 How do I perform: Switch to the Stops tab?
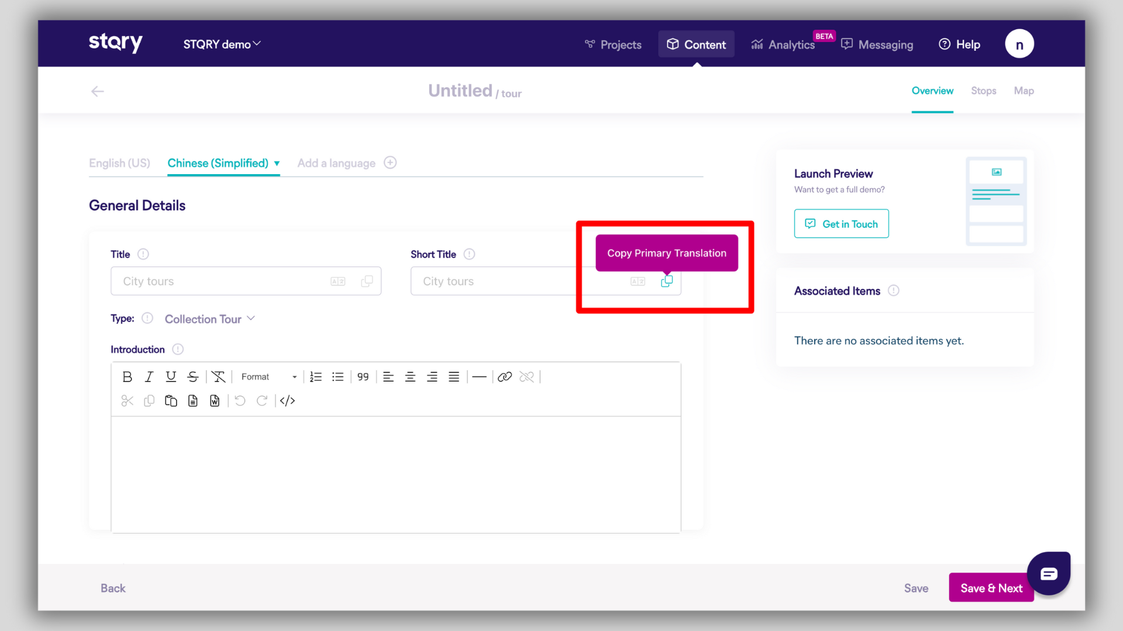tap(983, 91)
